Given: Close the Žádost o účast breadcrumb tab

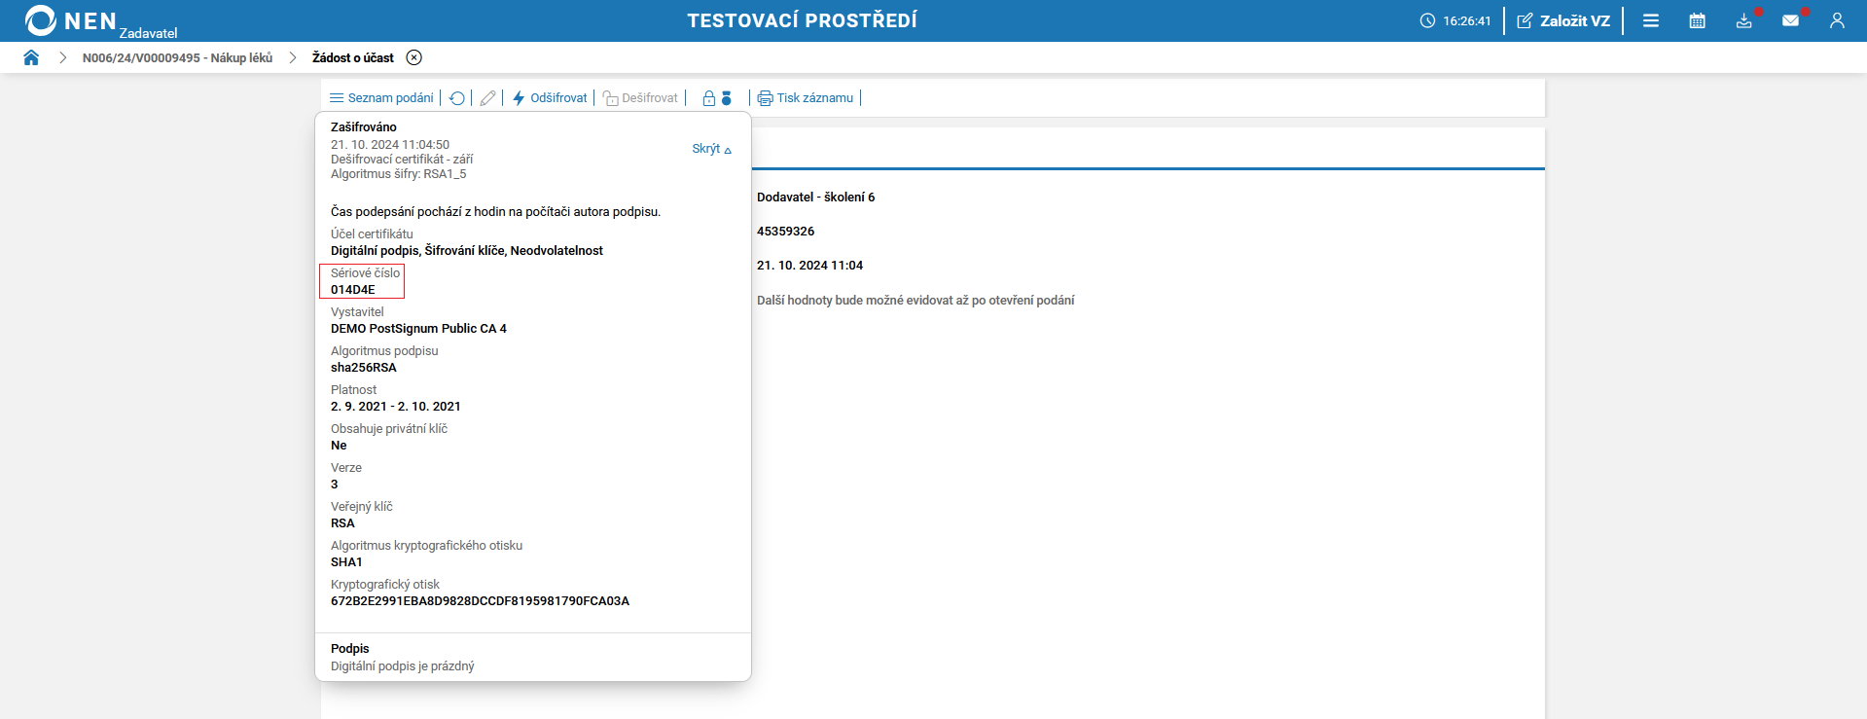Looking at the screenshot, I should [414, 57].
